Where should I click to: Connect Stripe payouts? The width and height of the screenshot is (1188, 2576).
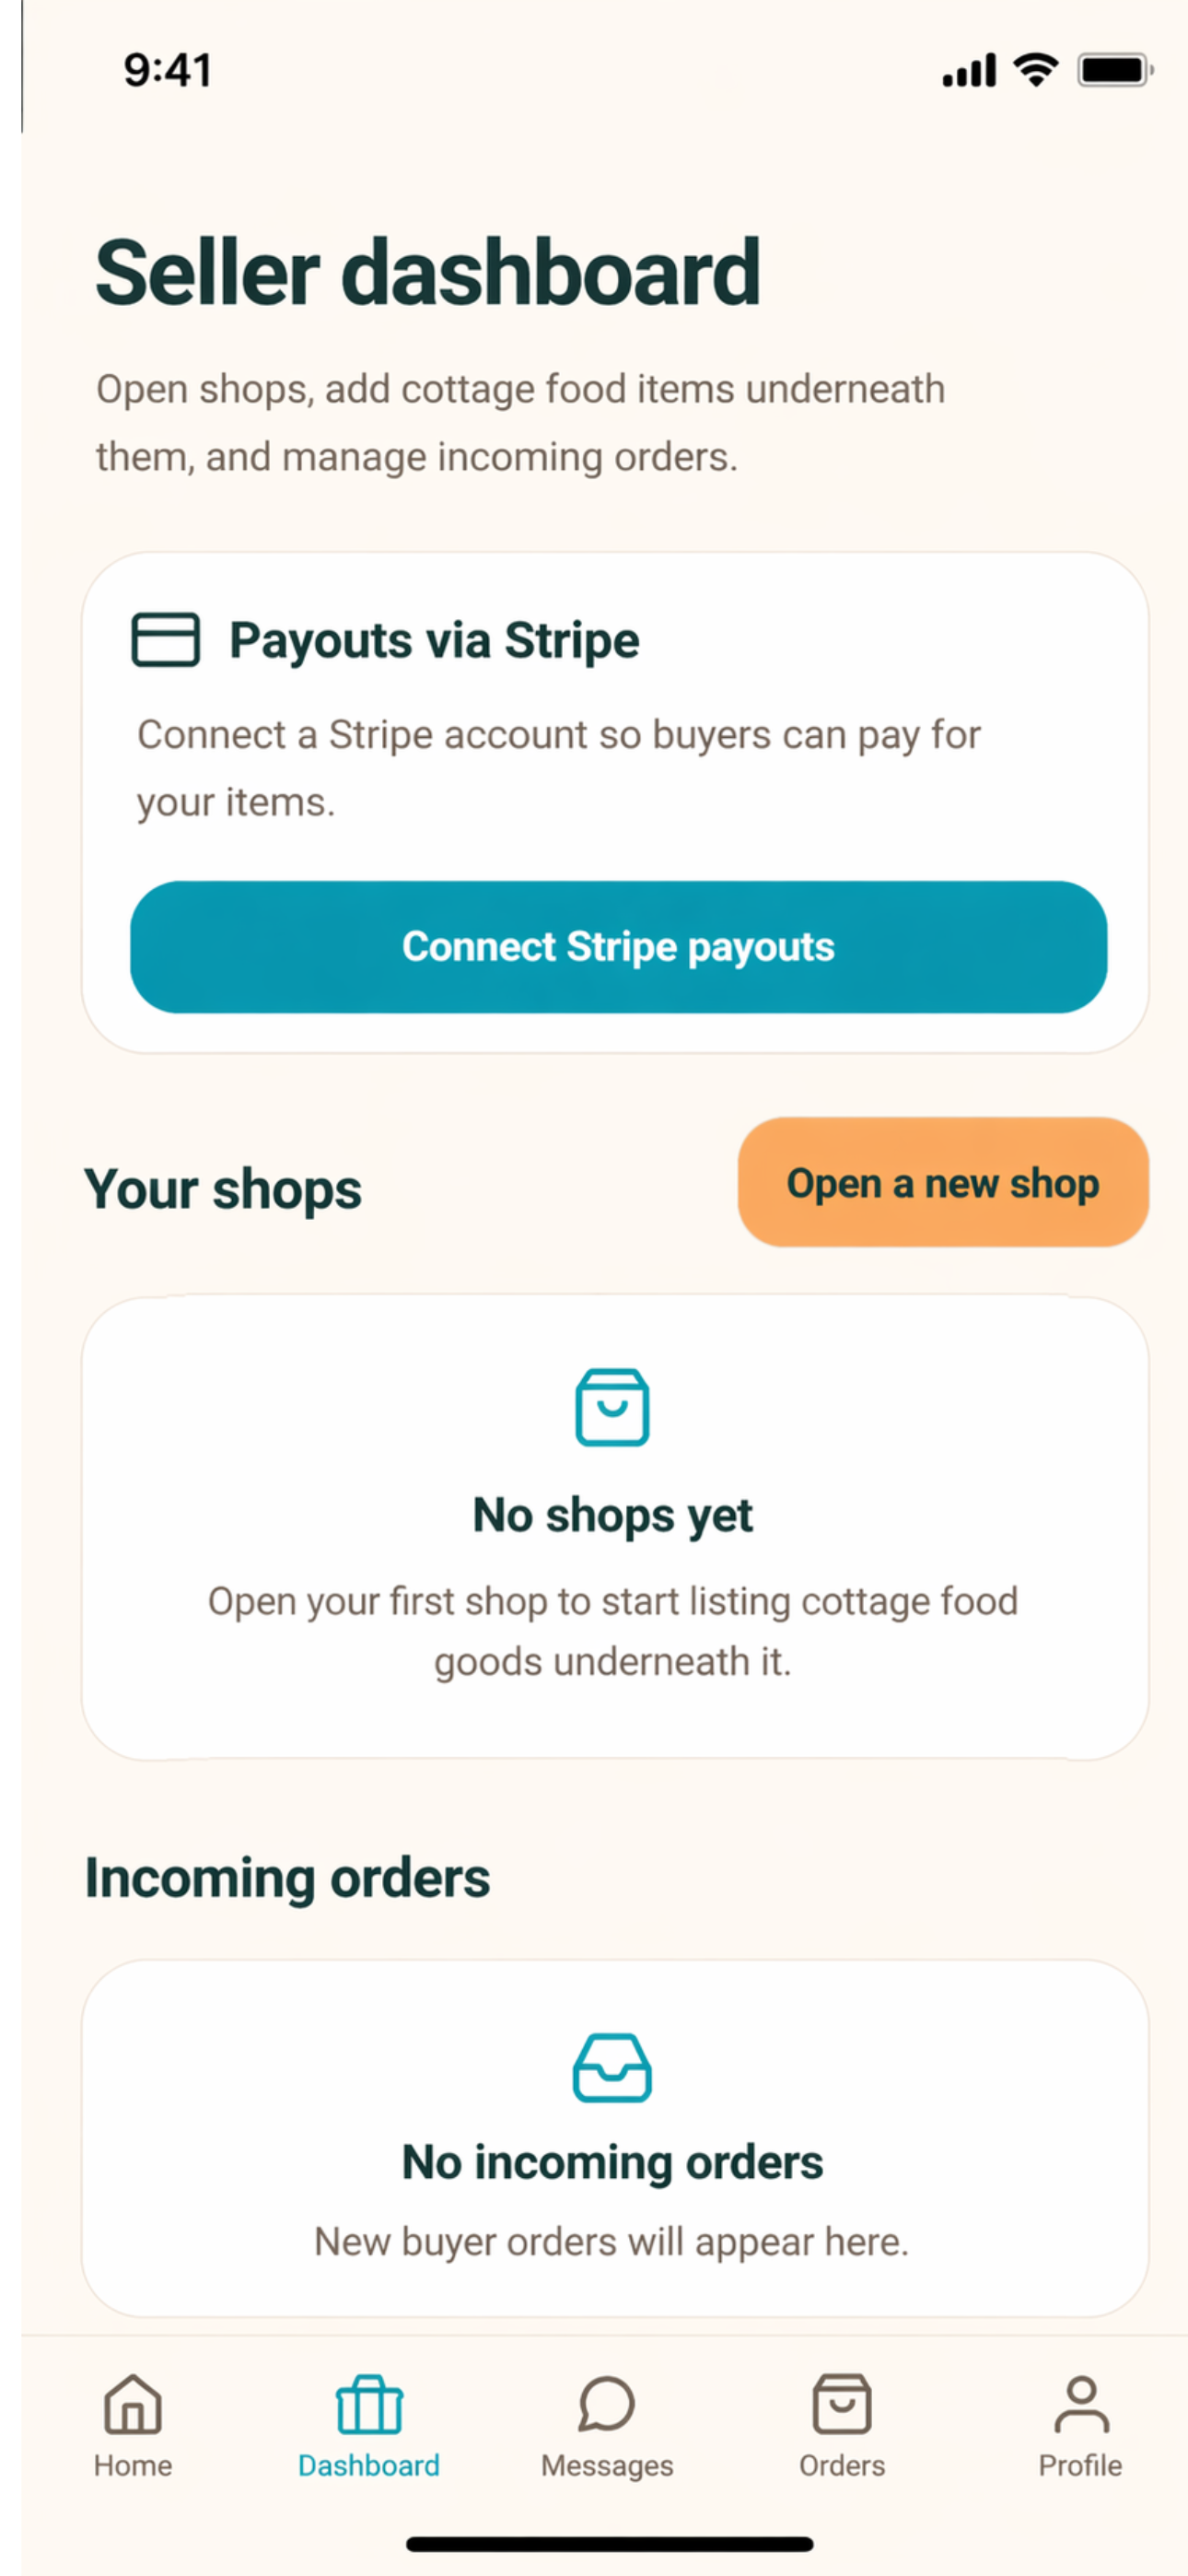point(618,946)
